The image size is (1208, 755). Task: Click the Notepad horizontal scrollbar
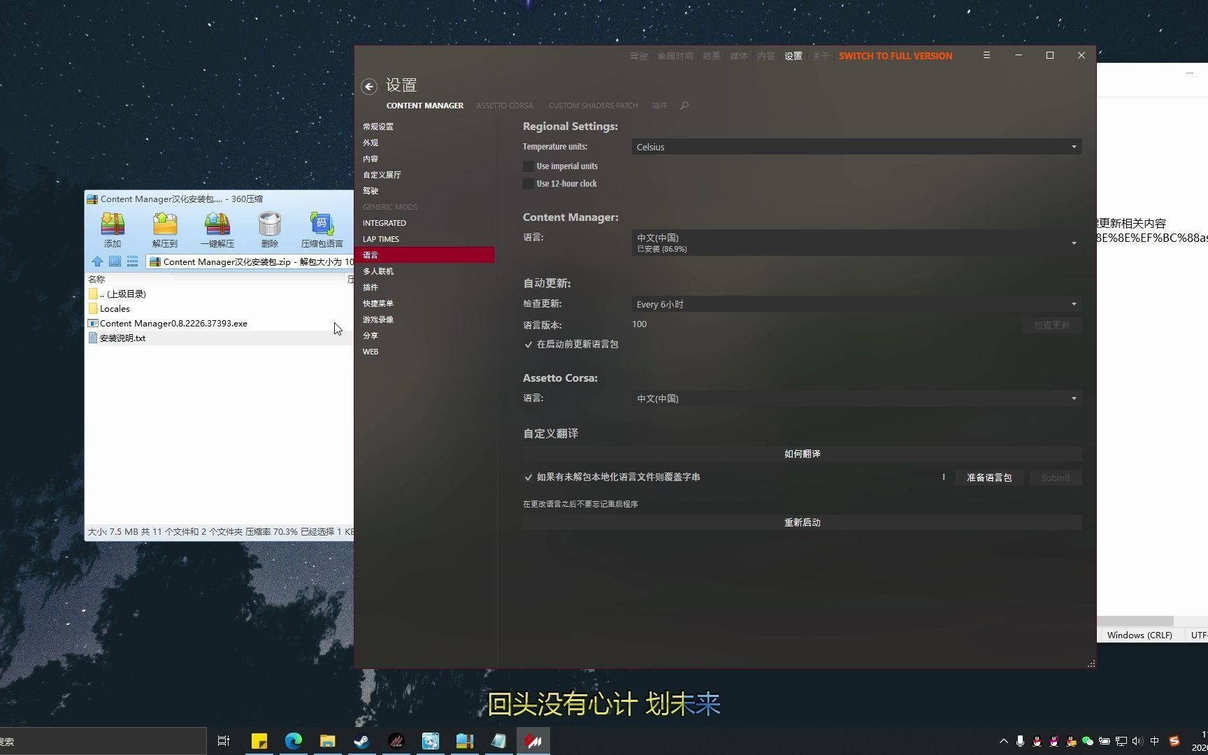[x=1135, y=621]
